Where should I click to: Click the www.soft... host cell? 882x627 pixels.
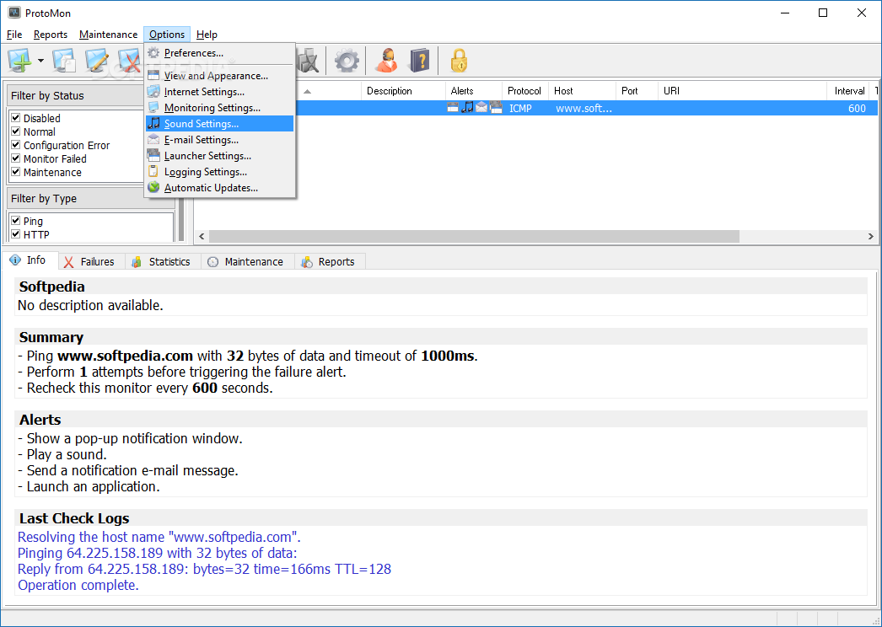[x=584, y=108]
